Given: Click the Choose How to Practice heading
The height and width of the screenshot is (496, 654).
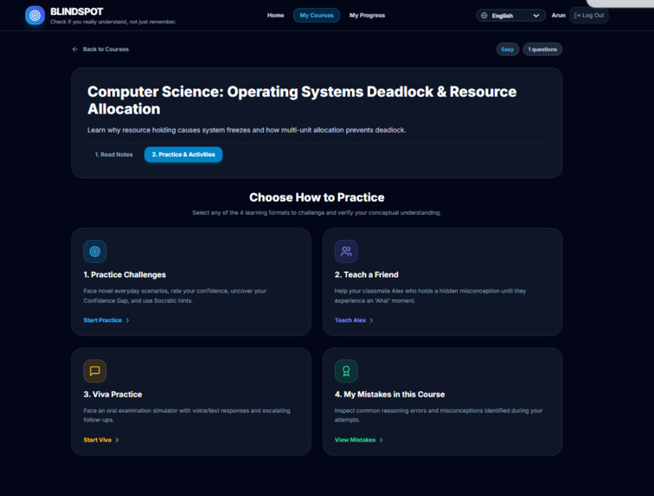Looking at the screenshot, I should [317, 197].
